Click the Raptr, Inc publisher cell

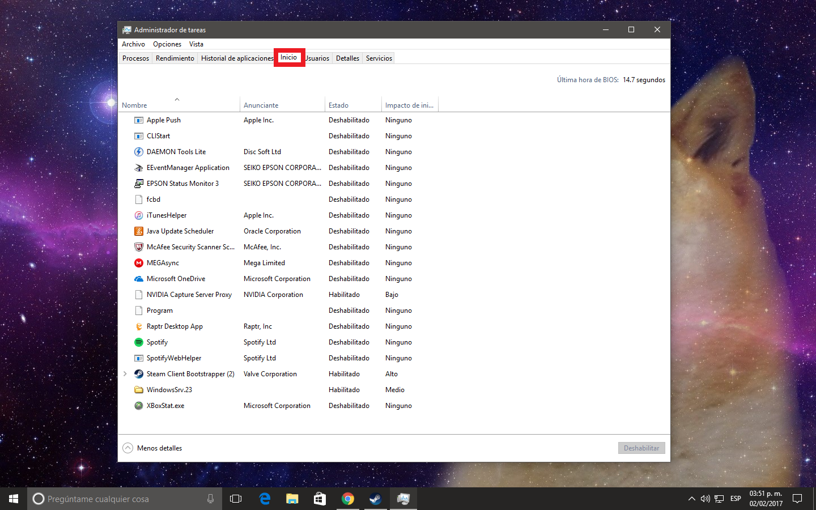tap(258, 326)
